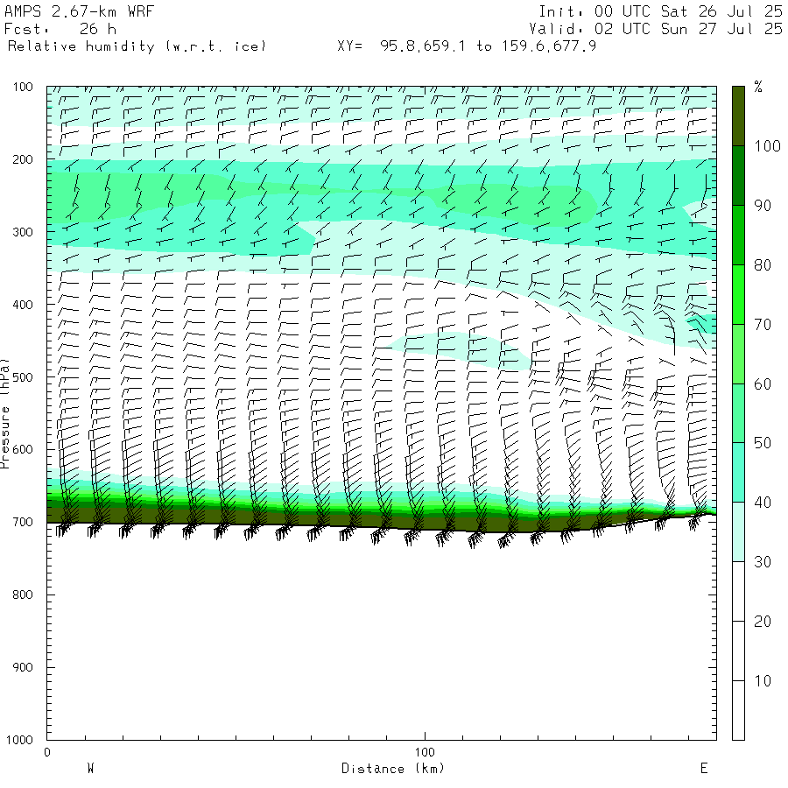
Task: Click the 700 hPa pressure axis label
Action: pyautogui.click(x=23, y=522)
